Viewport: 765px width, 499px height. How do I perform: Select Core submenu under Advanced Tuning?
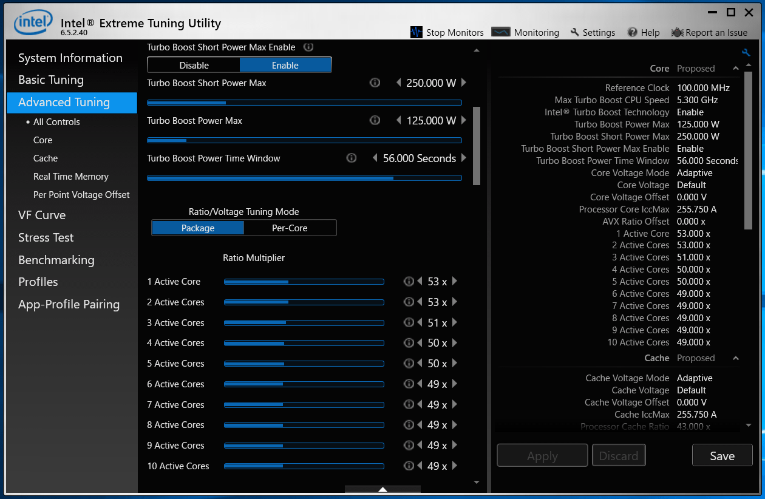(x=43, y=140)
